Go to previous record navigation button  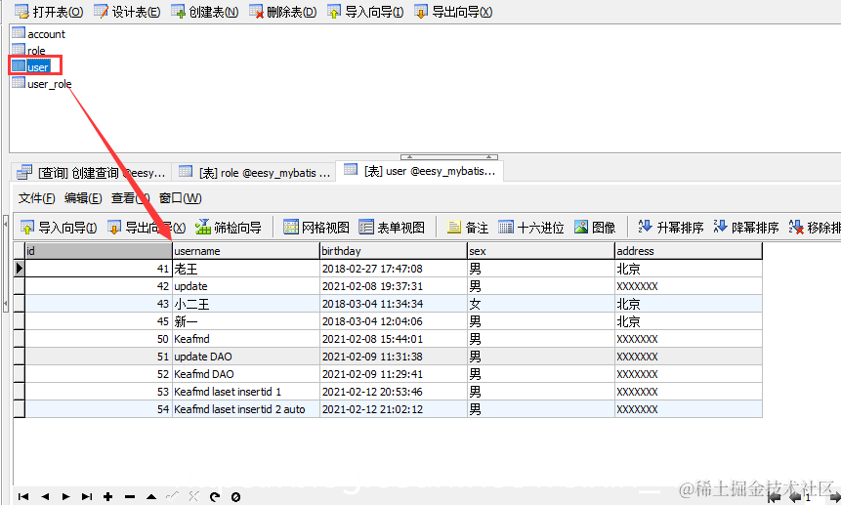point(45,496)
